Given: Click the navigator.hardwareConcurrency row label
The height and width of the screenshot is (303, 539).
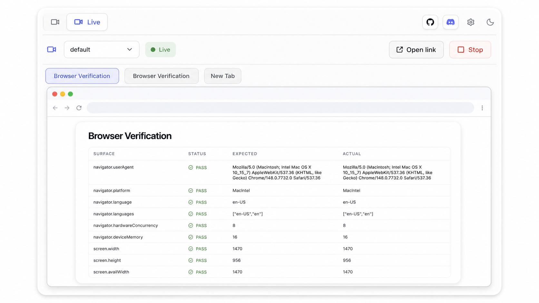Looking at the screenshot, I should point(126,225).
